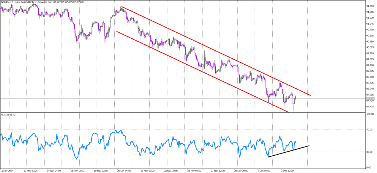Click the 89.260 price axis label
Screen dimensions: 377x173
369,65
